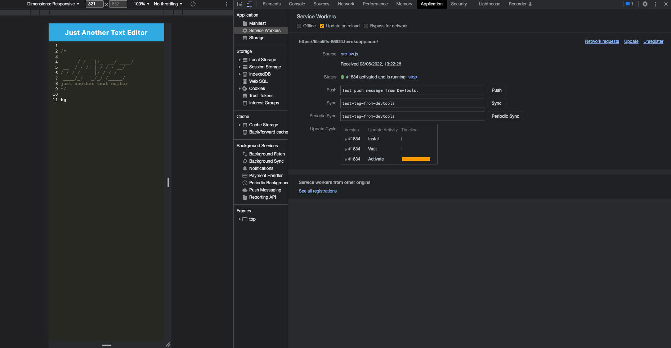Image resolution: width=671 pixels, height=348 pixels.
Task: Click the Sync button
Action: [x=496, y=103]
